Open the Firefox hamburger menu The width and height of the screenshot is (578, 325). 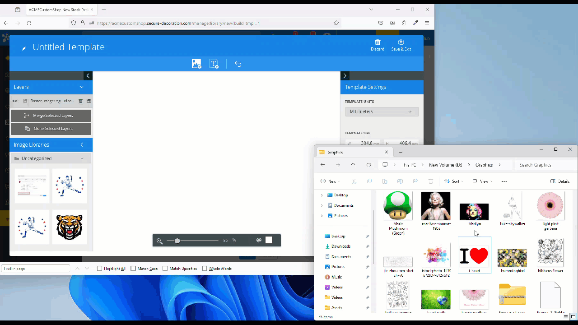point(427,23)
